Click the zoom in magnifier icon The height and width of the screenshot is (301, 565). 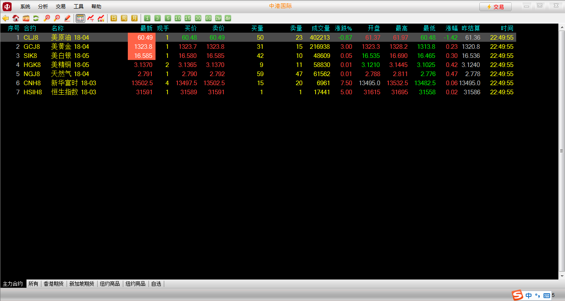pyautogui.click(x=47, y=18)
